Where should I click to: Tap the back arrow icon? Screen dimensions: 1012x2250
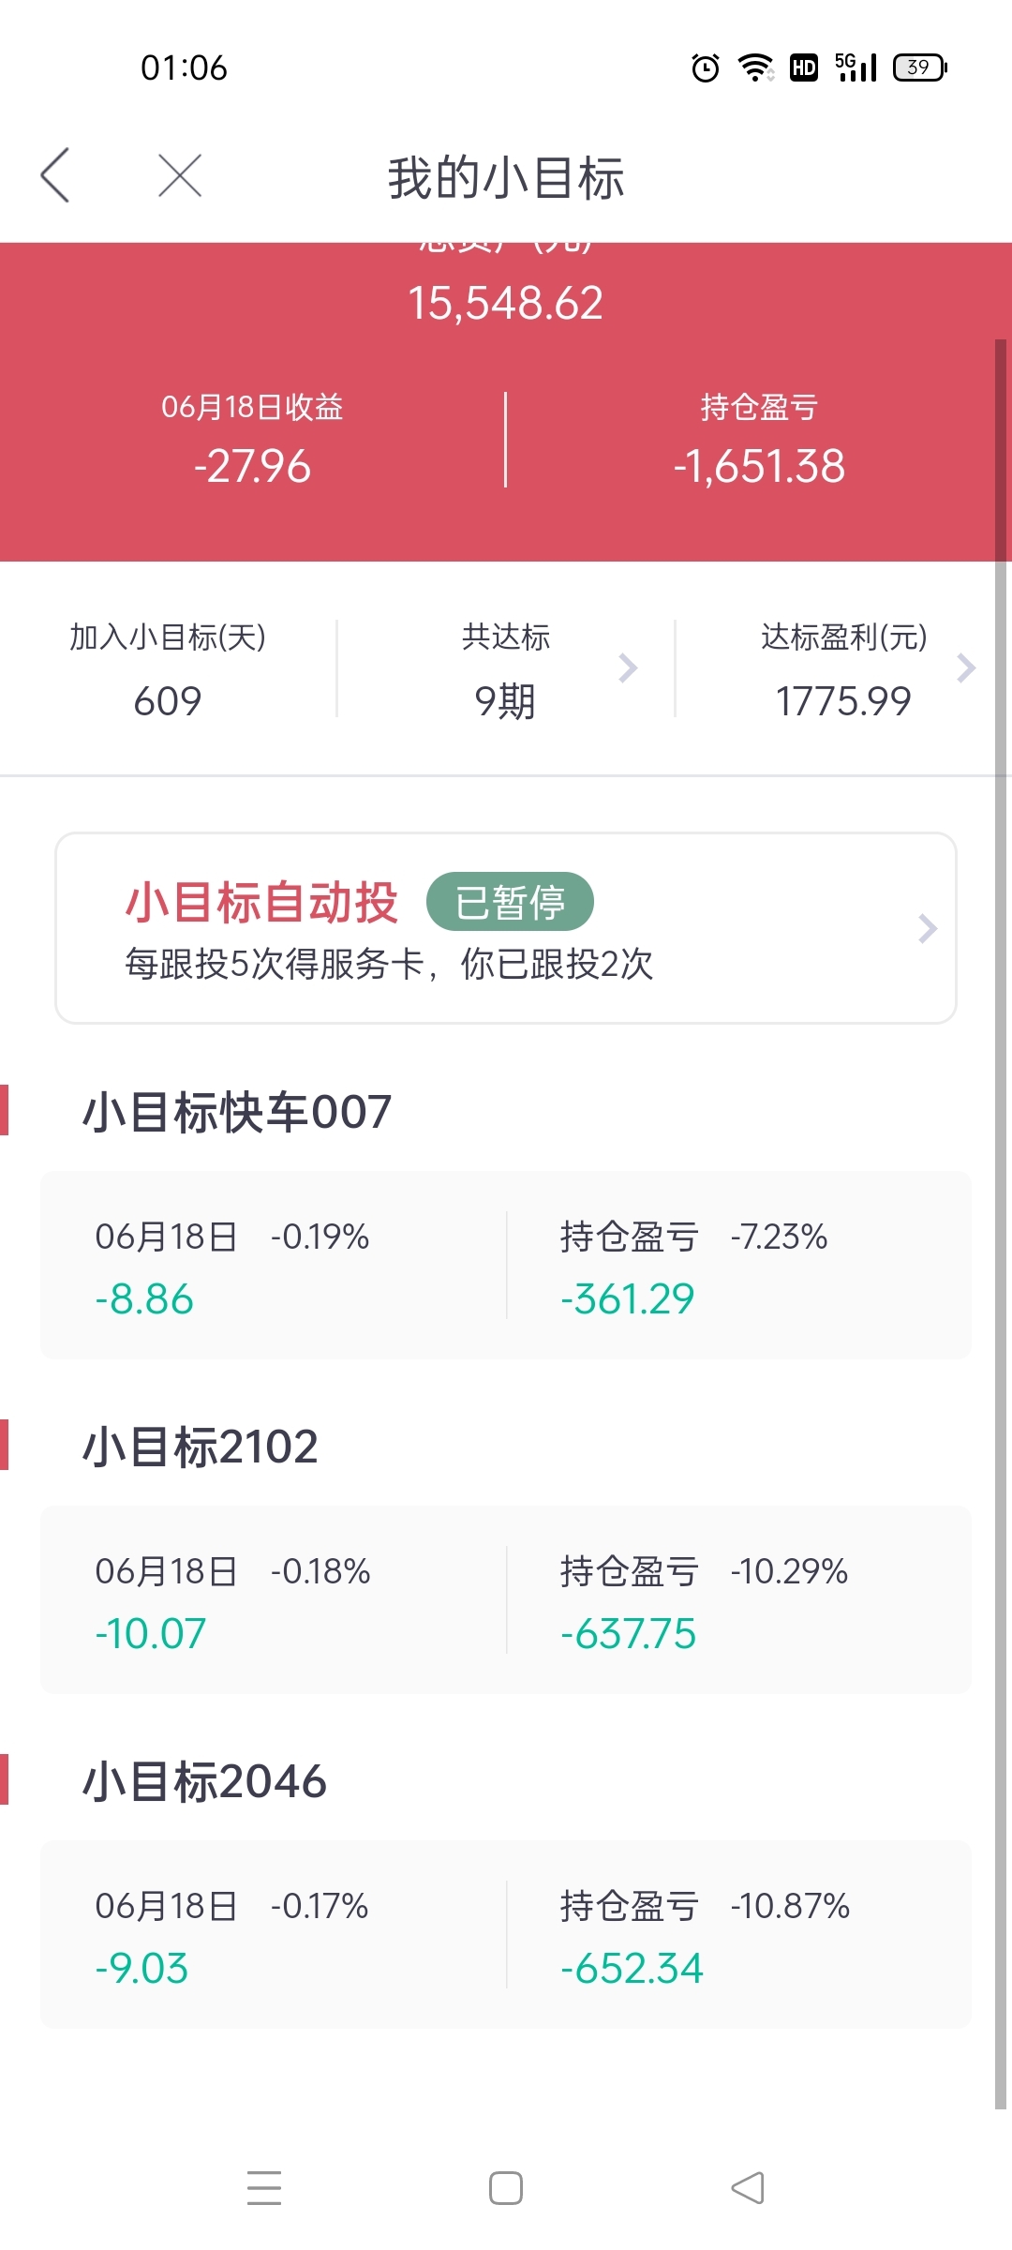point(55,175)
